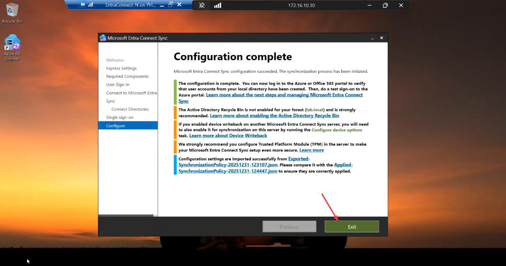
Task: Click the configuration succeeded status sentence
Action: [x=271, y=72]
